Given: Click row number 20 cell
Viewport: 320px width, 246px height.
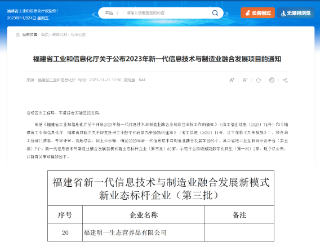Looking at the screenshot, I should (65, 232).
